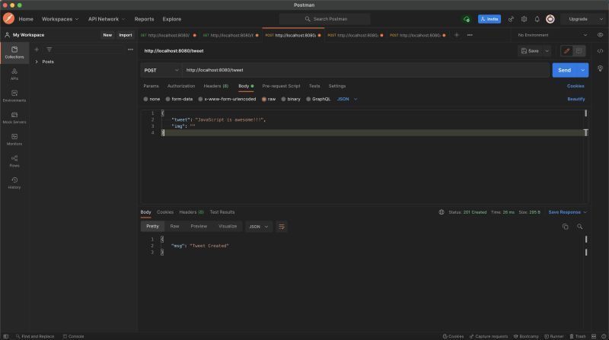Select the raw body type radio
The height and width of the screenshot is (340, 609).
(264, 100)
